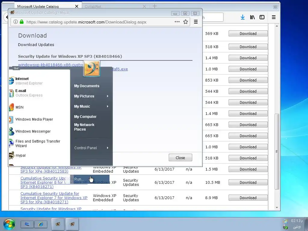308x231 pixels.
Task: Show site information icon in address bar
Action: point(16,22)
